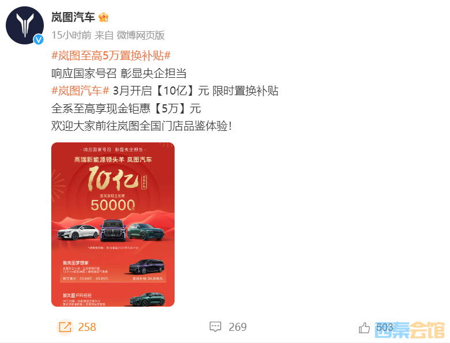
Task: Click the repost count 258
Action: pyautogui.click(x=87, y=327)
